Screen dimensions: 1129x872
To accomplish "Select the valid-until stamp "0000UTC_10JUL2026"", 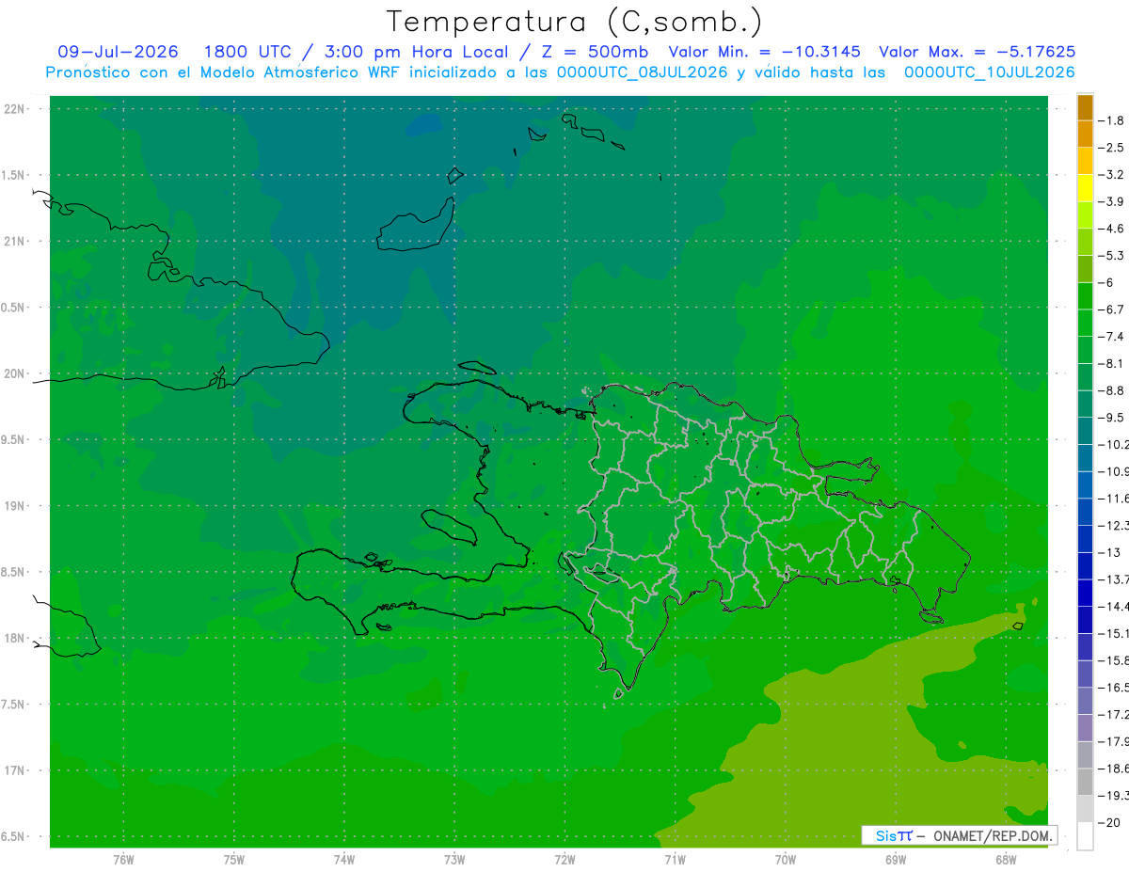I will point(989,72).
